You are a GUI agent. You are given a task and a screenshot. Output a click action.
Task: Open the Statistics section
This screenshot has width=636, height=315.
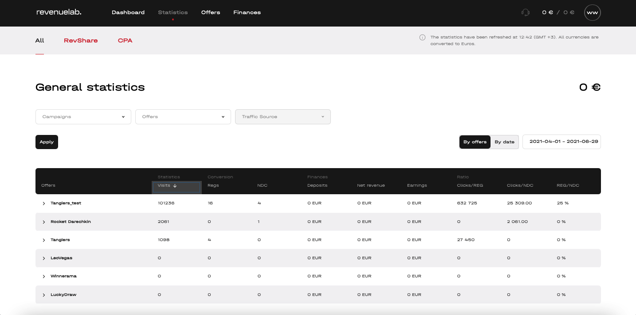pos(173,12)
